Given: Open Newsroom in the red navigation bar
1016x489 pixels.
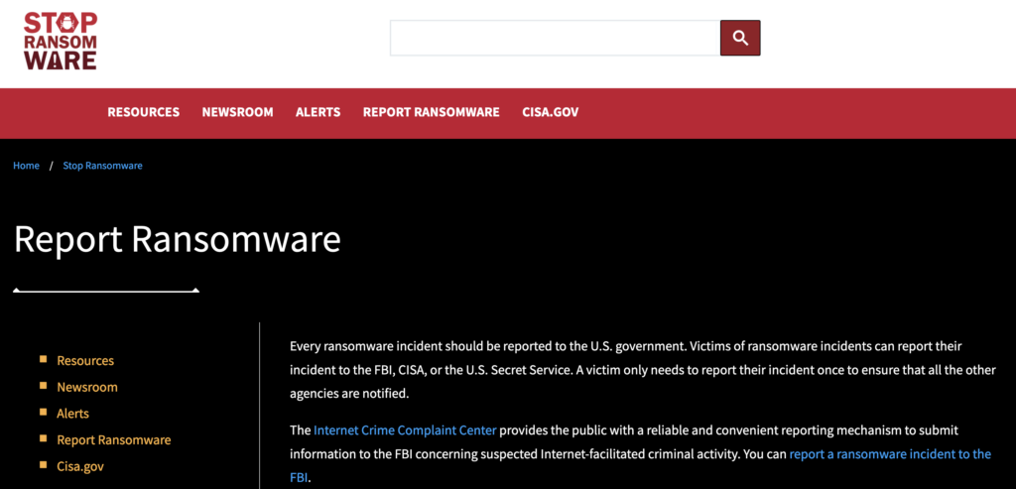Looking at the screenshot, I should (237, 112).
